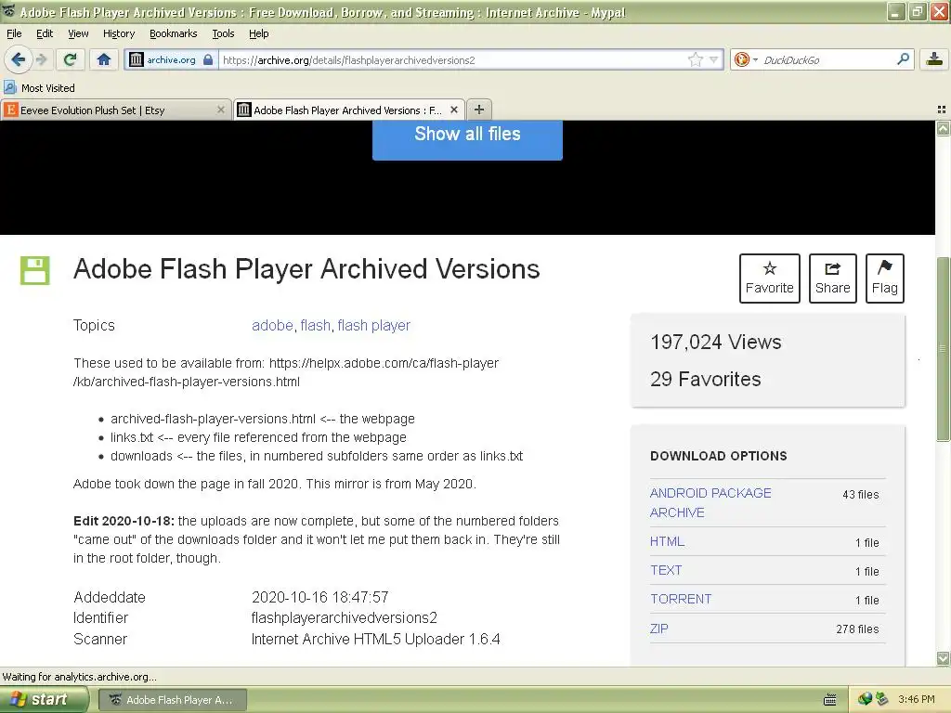
Task: Click the taskbar keyboard tray icon
Action: coord(829,700)
